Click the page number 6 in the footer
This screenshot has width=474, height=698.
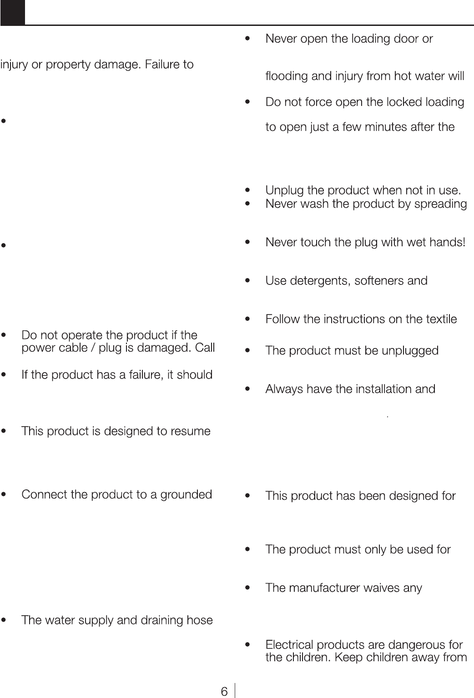click(x=224, y=692)
